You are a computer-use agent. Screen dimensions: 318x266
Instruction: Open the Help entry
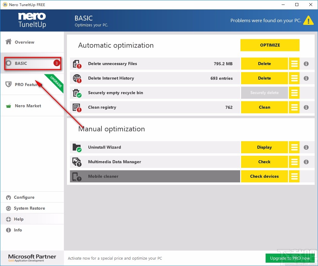point(32,219)
